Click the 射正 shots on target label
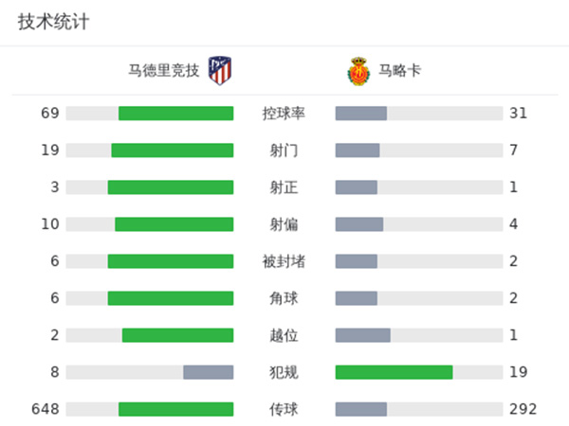 point(284,187)
